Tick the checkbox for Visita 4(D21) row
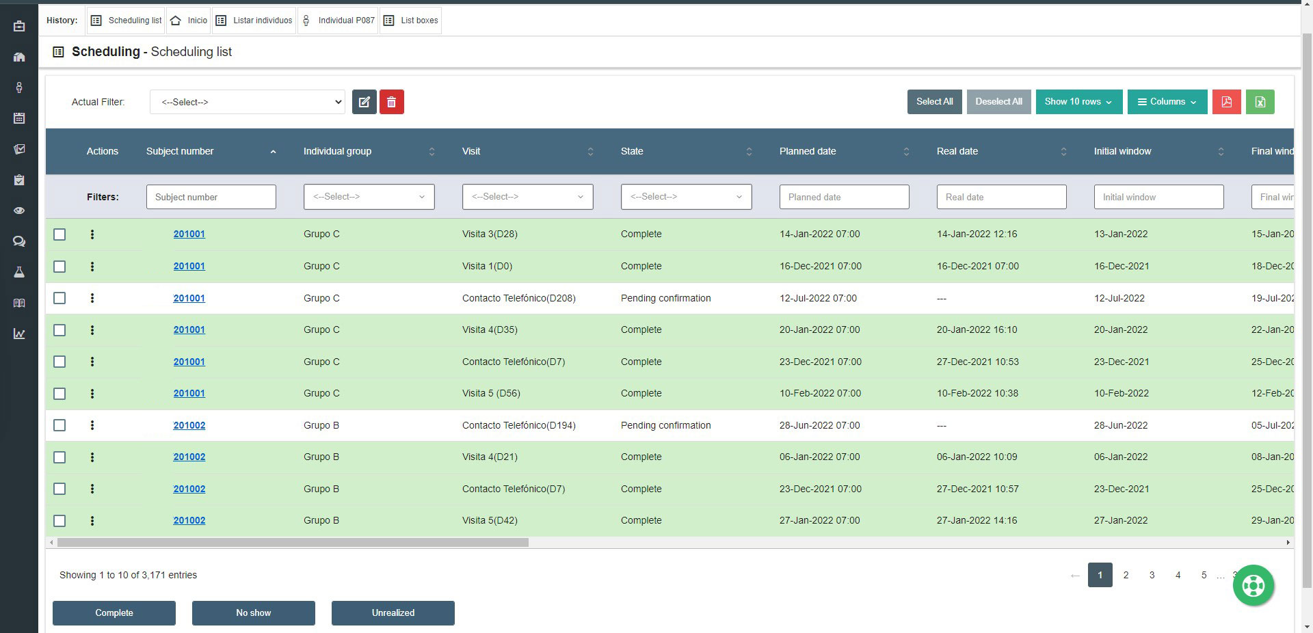 [x=59, y=457]
